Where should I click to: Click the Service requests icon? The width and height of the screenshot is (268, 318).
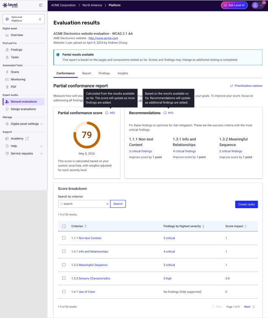(7, 154)
